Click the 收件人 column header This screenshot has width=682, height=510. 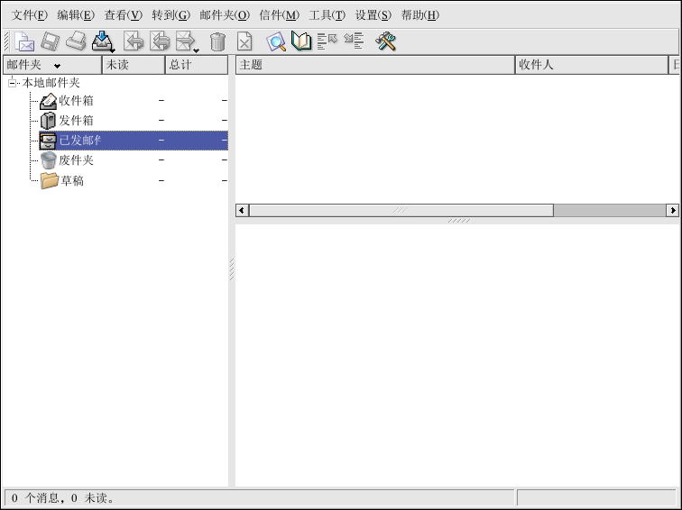pyautogui.click(x=590, y=65)
